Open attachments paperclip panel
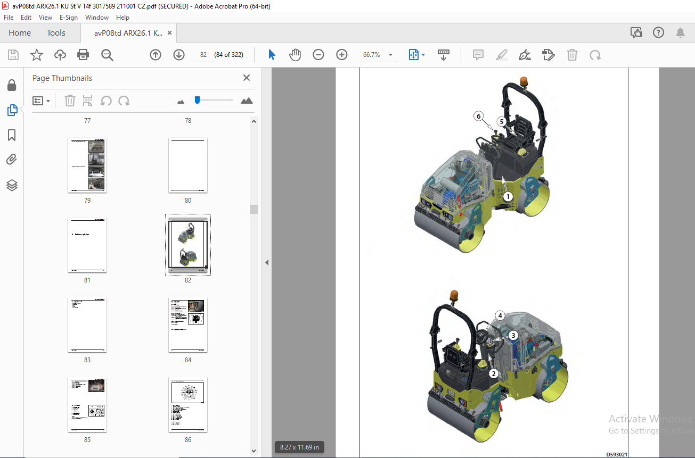The height and width of the screenshot is (458, 695). [x=12, y=160]
